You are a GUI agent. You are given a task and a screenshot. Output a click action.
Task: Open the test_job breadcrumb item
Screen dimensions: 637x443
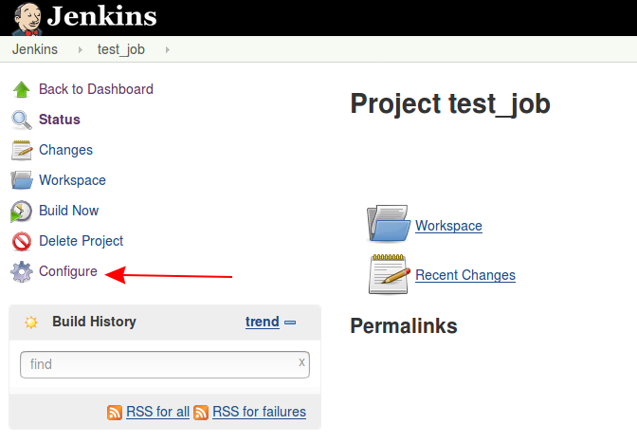coord(121,49)
